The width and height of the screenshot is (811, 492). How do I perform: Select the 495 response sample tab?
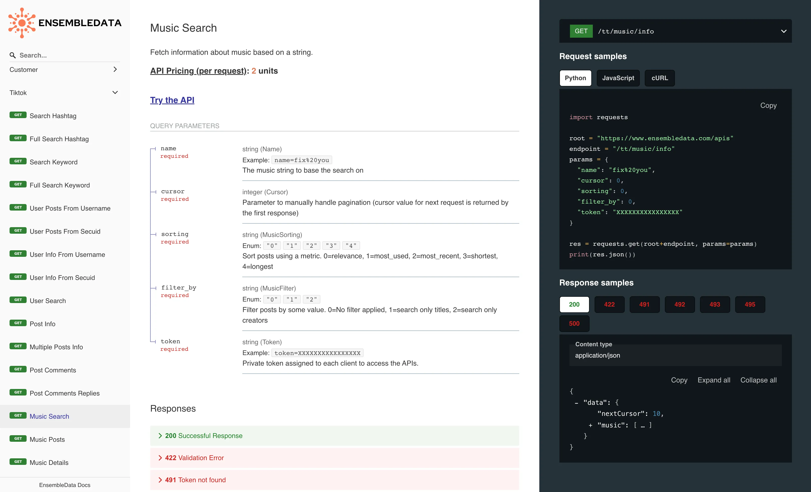click(x=750, y=304)
